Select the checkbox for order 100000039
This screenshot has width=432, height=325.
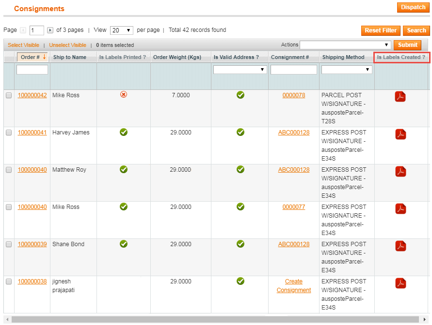click(9, 245)
